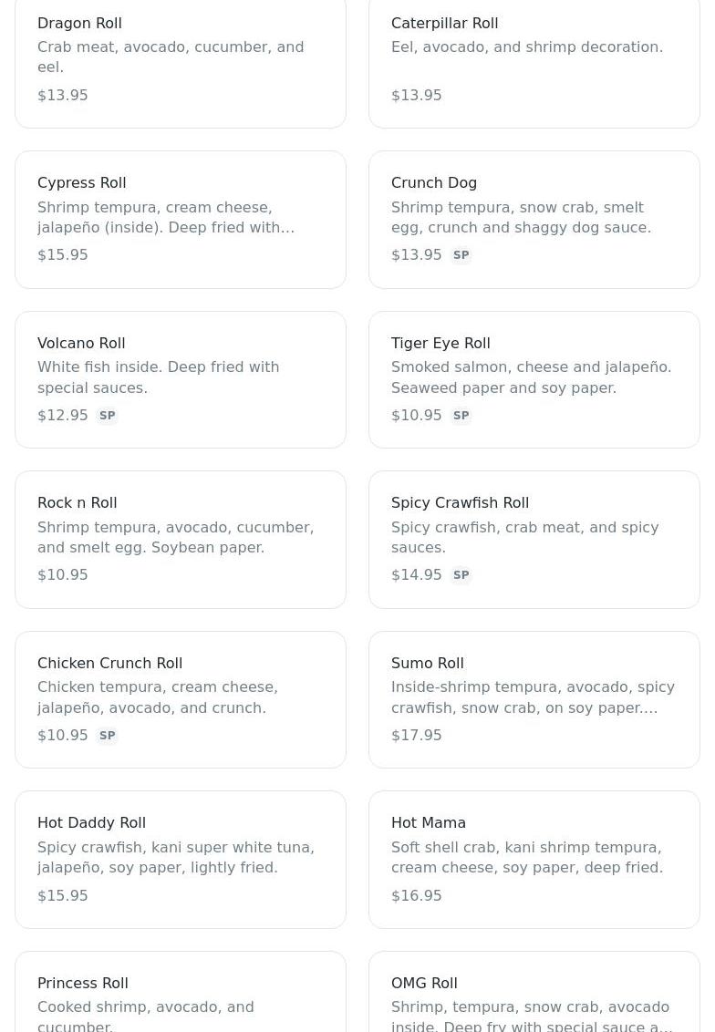Select the Hot Daddy Roll card

click(x=180, y=860)
